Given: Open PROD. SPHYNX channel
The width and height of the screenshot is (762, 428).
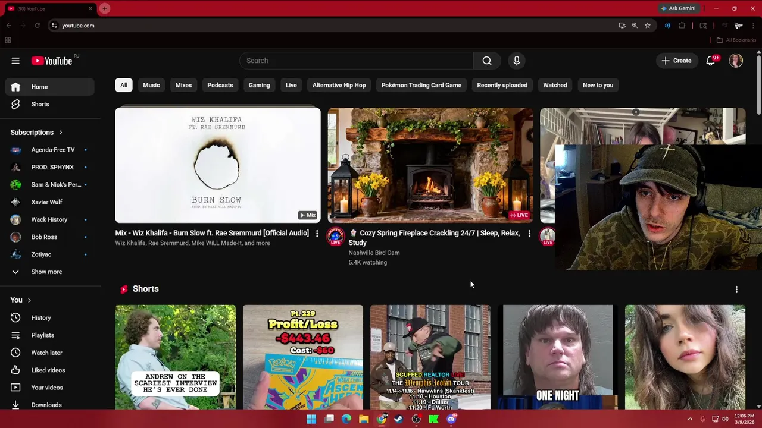Looking at the screenshot, I should tap(50, 167).
